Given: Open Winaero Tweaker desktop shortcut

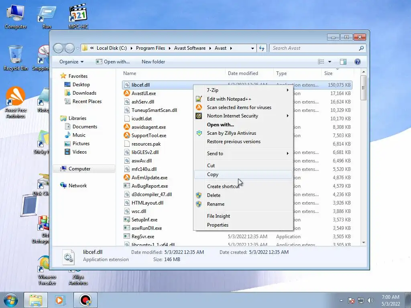Looking at the screenshot, I should 47,271.
